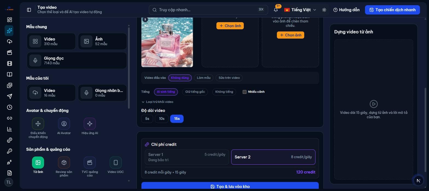429x191 pixels.
Task: Open the document file icon in sidebar
Action: pos(10,173)
